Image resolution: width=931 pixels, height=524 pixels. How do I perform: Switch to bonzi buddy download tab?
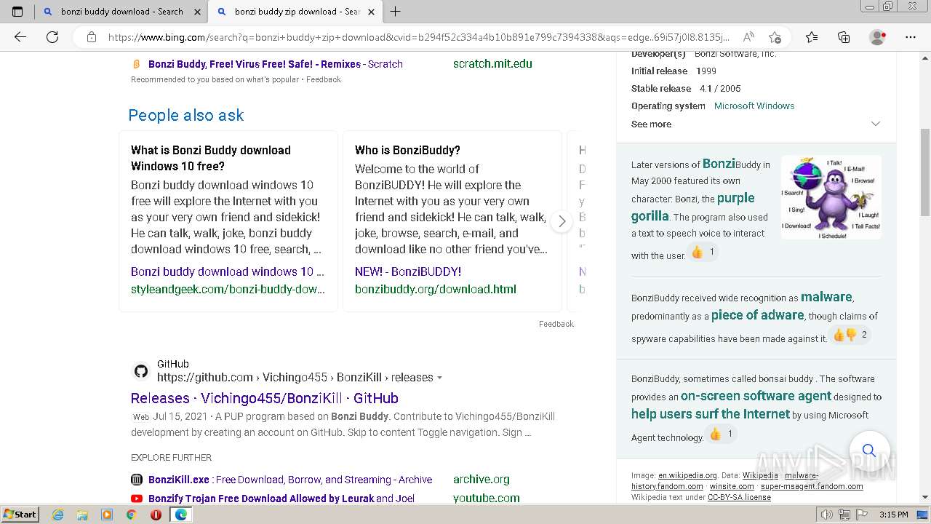coord(121,12)
